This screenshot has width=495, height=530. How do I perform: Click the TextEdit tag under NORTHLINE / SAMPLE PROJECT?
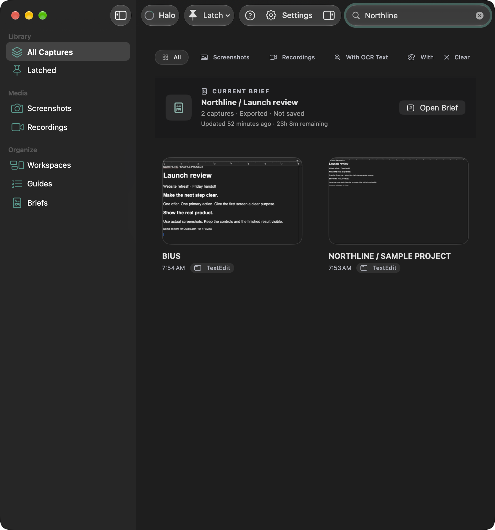(x=378, y=268)
